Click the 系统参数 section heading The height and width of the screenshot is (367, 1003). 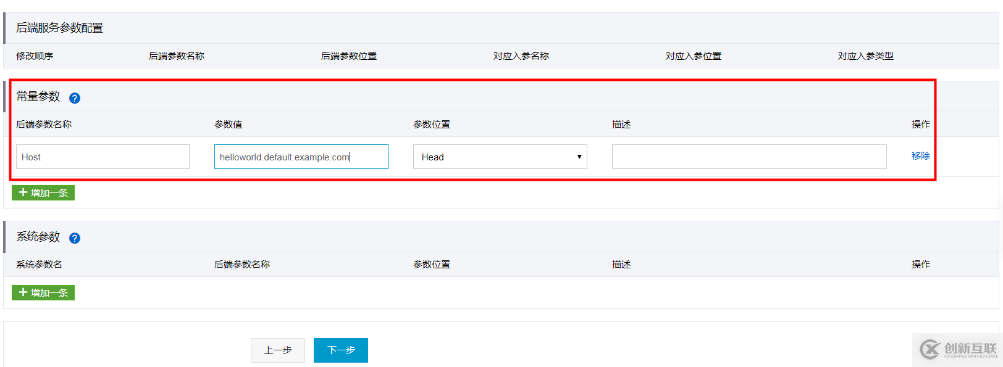pos(38,236)
